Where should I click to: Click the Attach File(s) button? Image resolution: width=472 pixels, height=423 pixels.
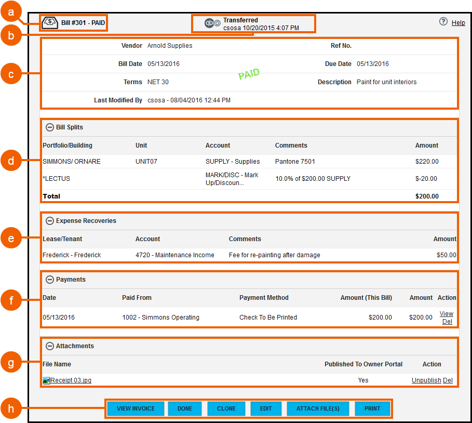318,408
